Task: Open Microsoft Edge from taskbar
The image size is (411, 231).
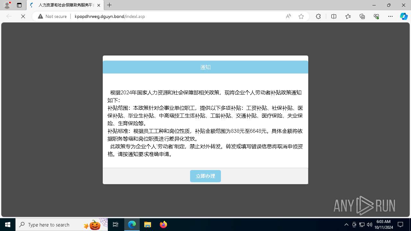Action: (132, 225)
